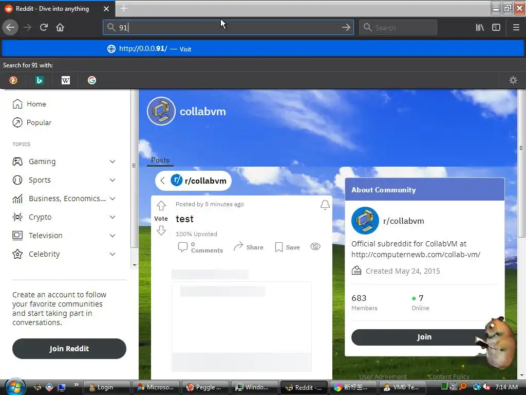
Task: Follow the post with bell icon
Action: click(325, 205)
